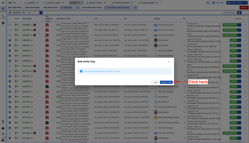Click Exception Note for work order 6494589
Viewport: 249px width, 143px height.
point(230,25)
